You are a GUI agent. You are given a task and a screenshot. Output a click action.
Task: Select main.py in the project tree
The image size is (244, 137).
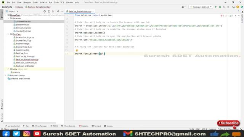(x=16, y=72)
